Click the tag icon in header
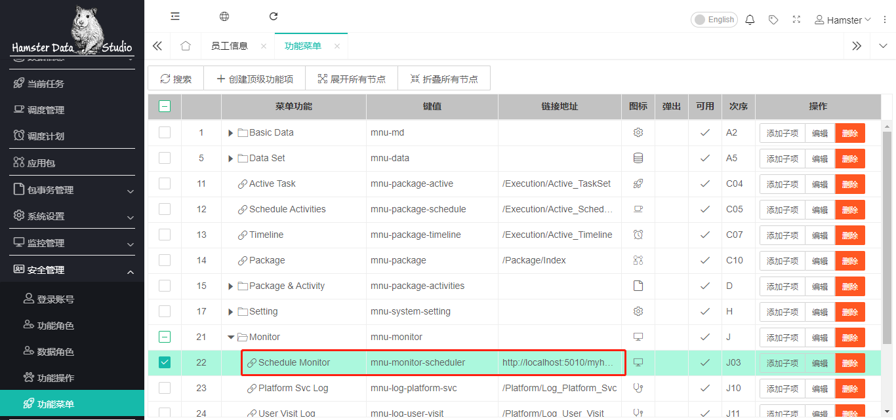This screenshot has height=420, width=896. (773, 20)
